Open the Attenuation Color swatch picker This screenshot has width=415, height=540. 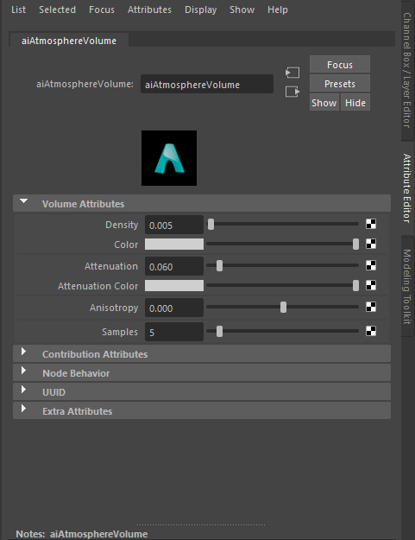pos(174,286)
